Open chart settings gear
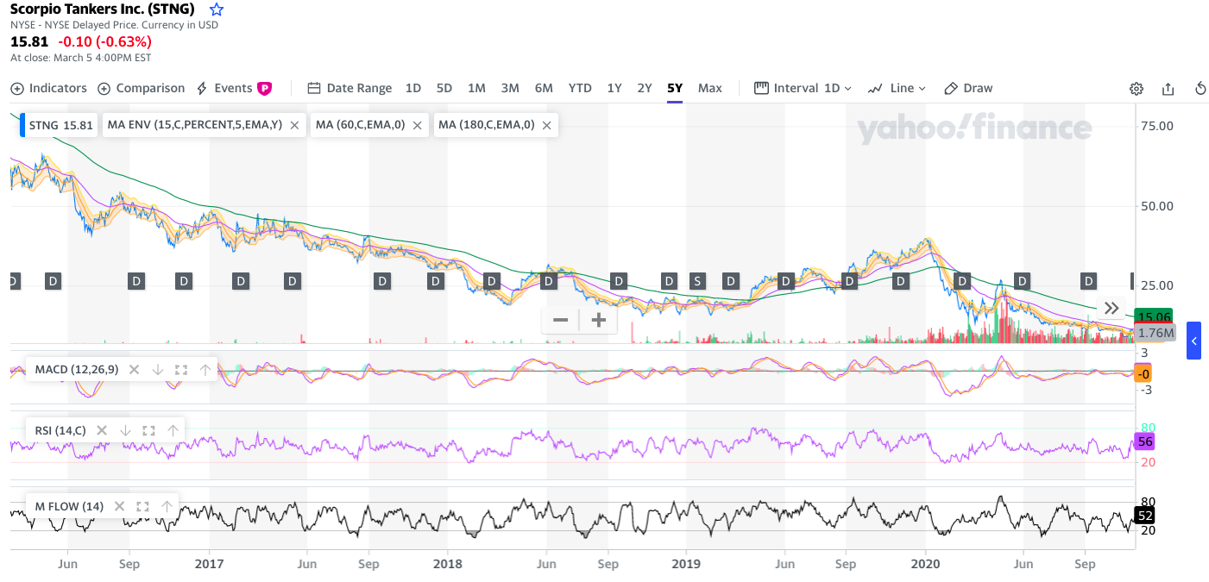The height and width of the screenshot is (582, 1209). tap(1137, 89)
